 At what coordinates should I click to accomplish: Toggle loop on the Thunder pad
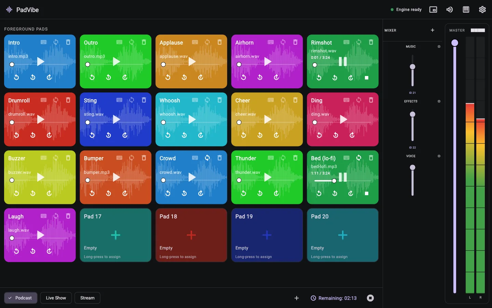click(x=283, y=158)
